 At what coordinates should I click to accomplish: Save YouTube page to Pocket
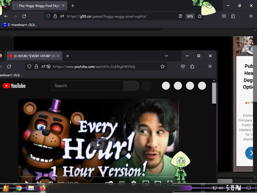click(x=183, y=66)
